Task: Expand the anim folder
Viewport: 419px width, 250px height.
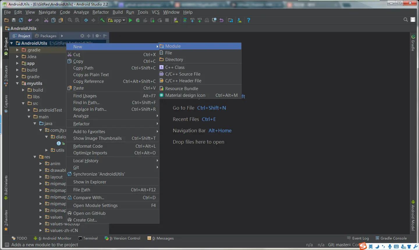Action: pos(41,164)
